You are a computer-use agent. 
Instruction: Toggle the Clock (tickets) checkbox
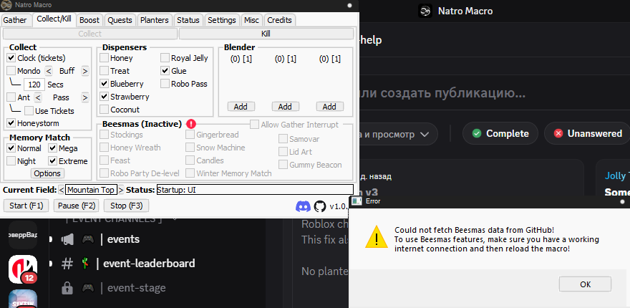coord(11,58)
